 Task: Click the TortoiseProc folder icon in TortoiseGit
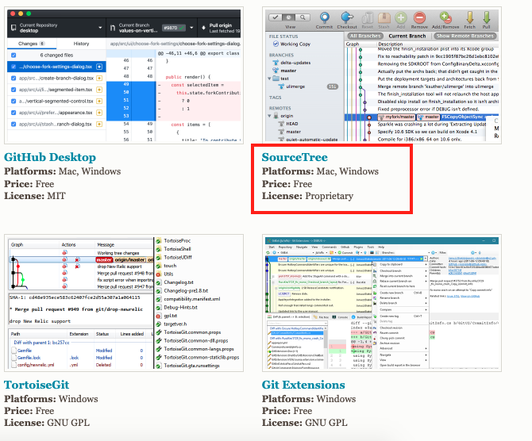click(x=159, y=240)
